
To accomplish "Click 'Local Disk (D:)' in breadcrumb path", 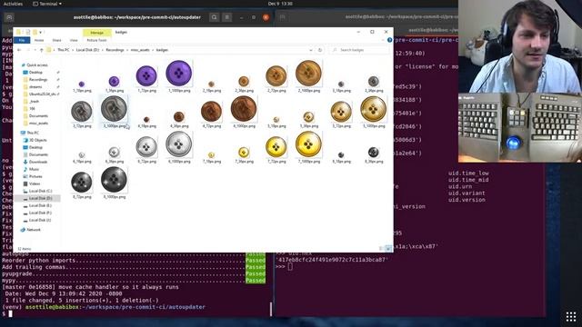I will point(87,50).
